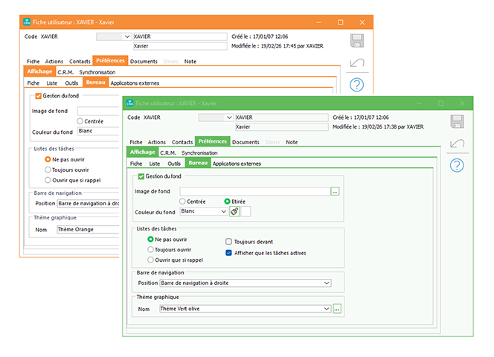Toggle Gestion du fond checkbox in orange window

coord(39,96)
